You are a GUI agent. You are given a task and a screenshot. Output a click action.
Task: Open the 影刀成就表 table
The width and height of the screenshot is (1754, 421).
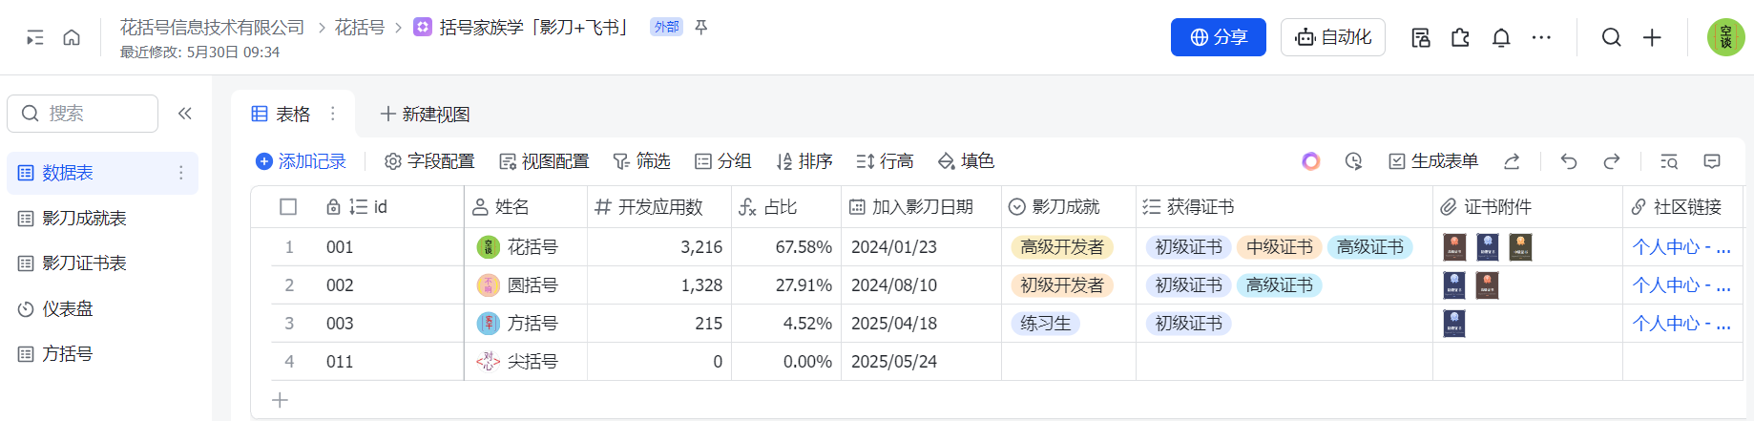[84, 219]
